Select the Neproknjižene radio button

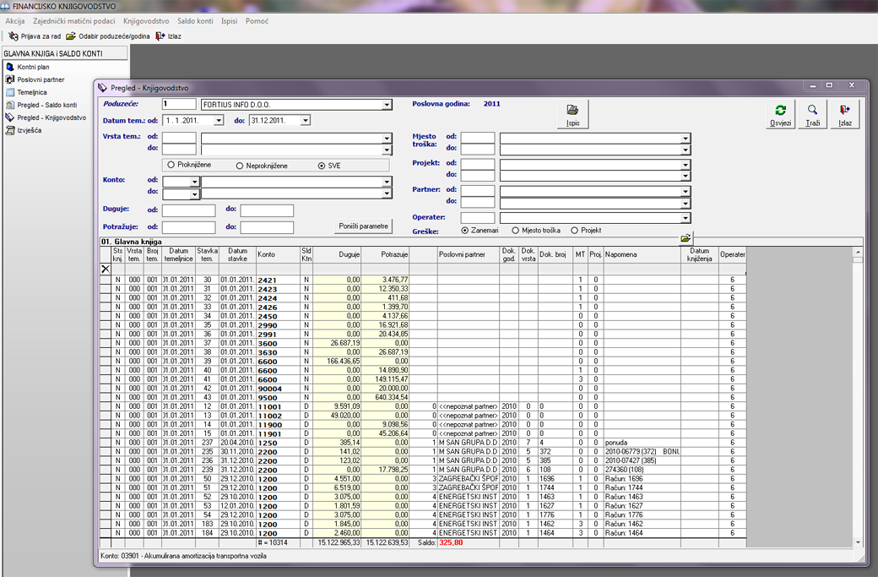(x=240, y=166)
